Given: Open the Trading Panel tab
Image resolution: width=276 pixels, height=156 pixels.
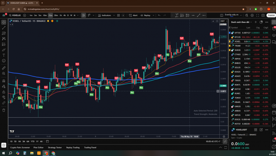Looking at the screenshot, I should point(90,147).
